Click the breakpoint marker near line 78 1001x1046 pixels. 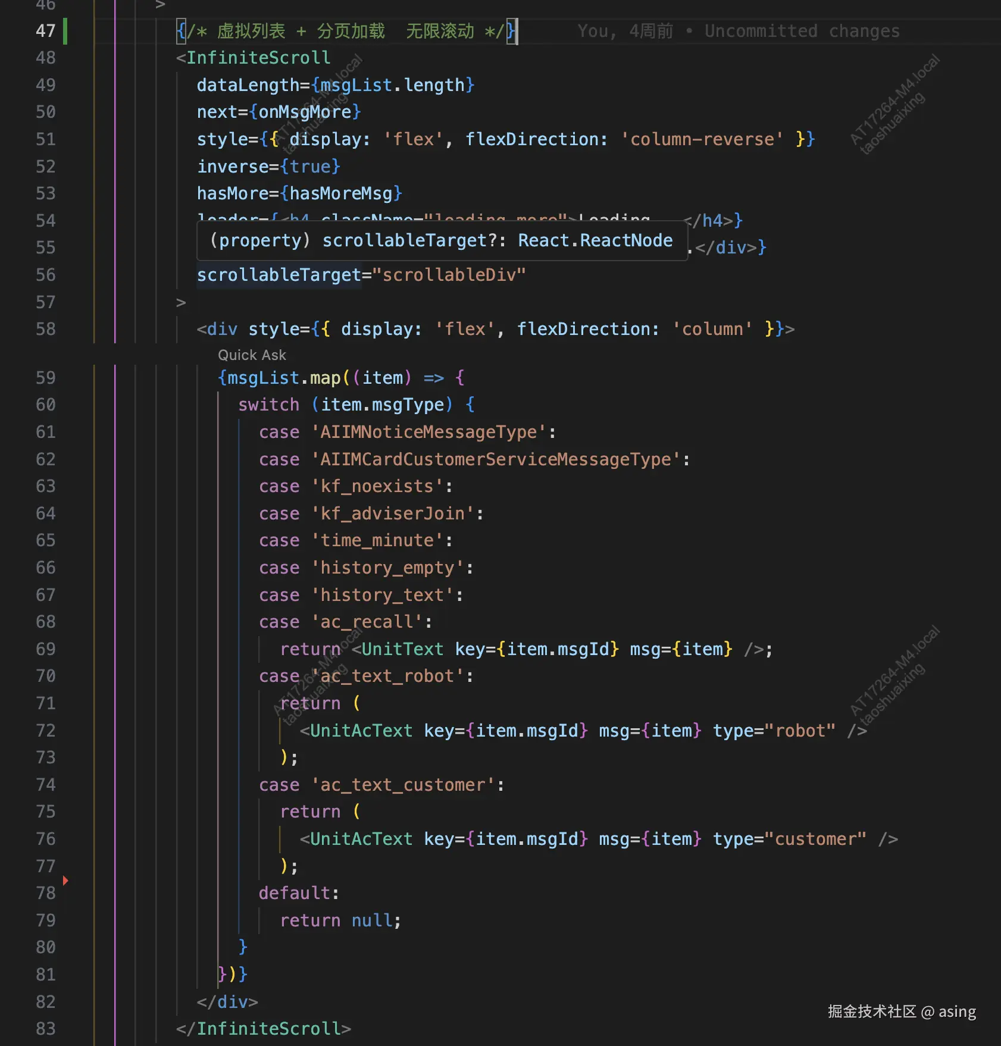[65, 880]
